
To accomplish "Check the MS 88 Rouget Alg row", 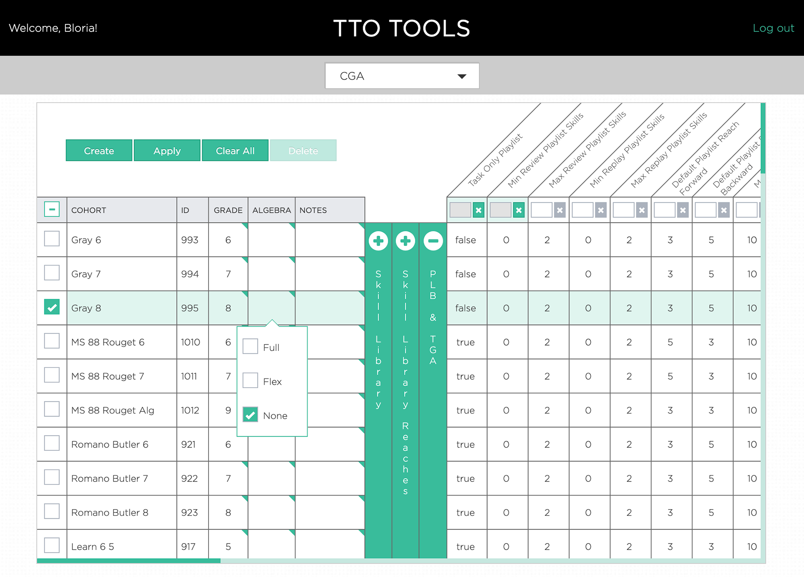I will (52, 409).
